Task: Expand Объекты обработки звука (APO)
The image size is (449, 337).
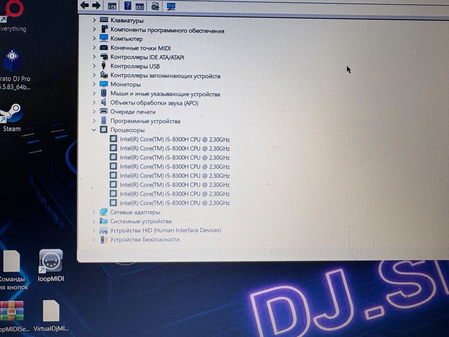Action: [94, 102]
